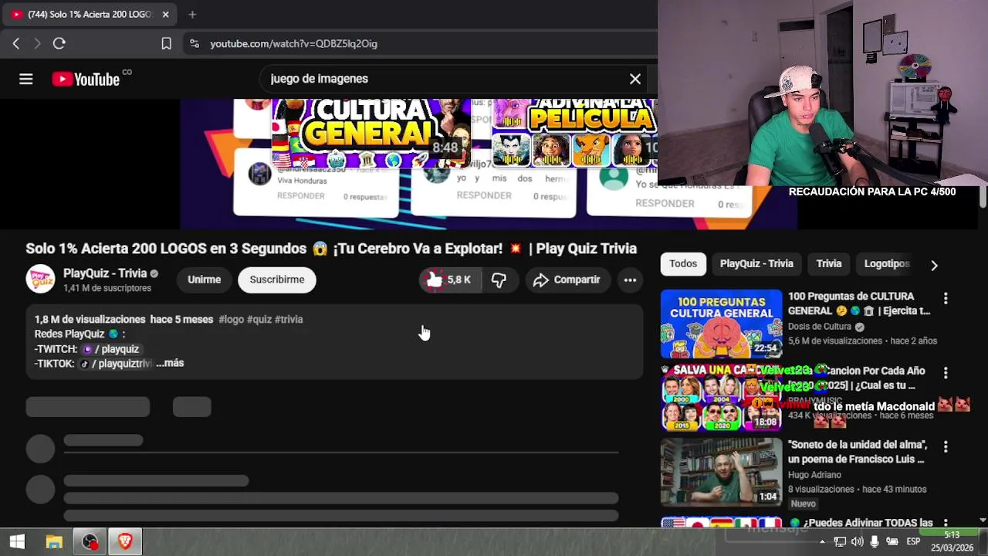Open 'Soneto de la unidad del alma' thumbnail
Viewport: 988px width, 556px height.
721,472
